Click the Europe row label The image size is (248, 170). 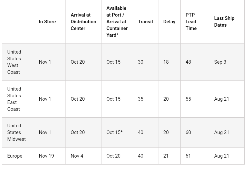15,156
